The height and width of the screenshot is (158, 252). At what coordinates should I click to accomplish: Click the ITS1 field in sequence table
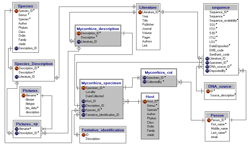click(x=212, y=29)
